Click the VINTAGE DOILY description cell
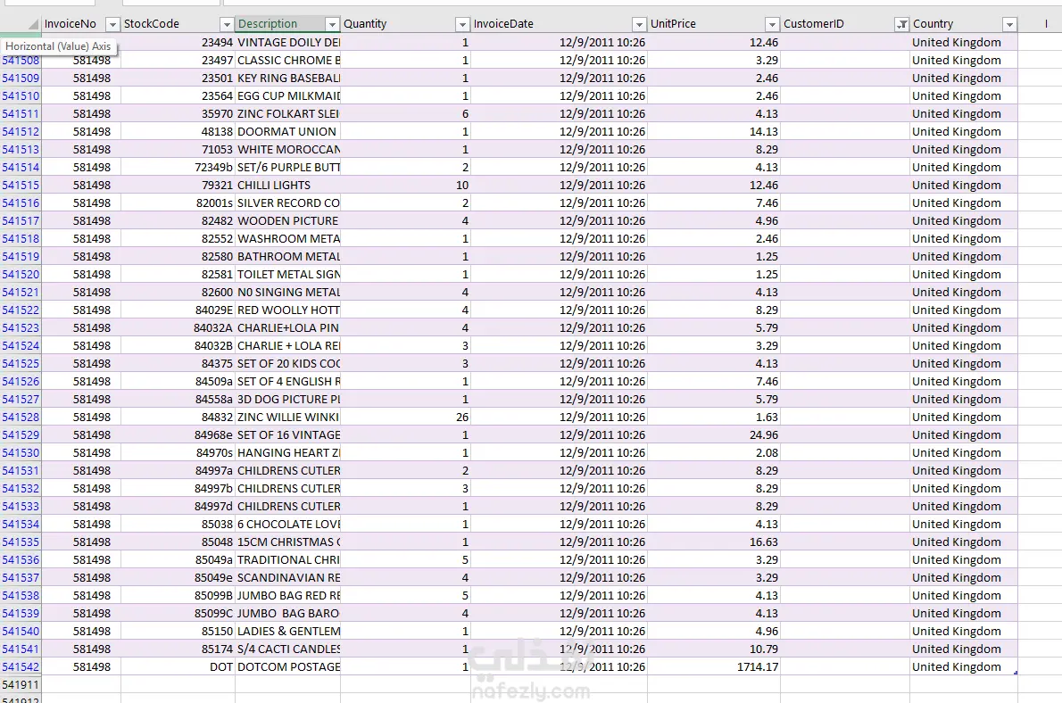This screenshot has height=703, width=1062. point(288,42)
